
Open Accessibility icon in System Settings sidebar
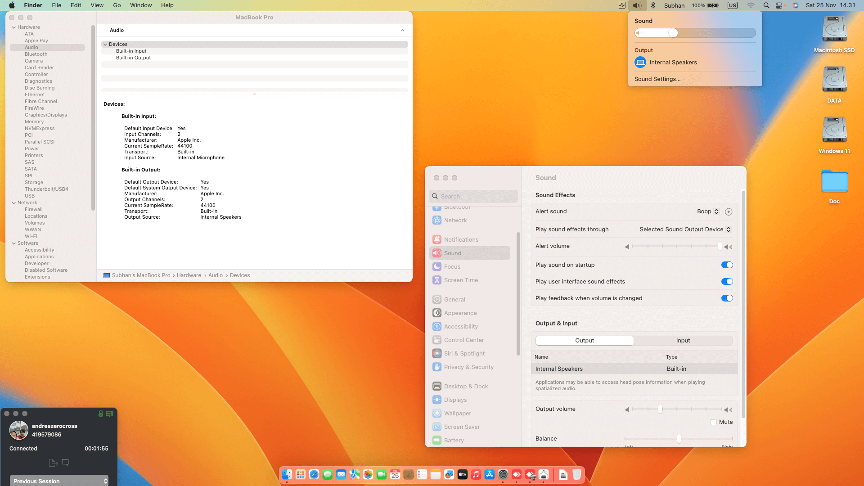coord(436,326)
